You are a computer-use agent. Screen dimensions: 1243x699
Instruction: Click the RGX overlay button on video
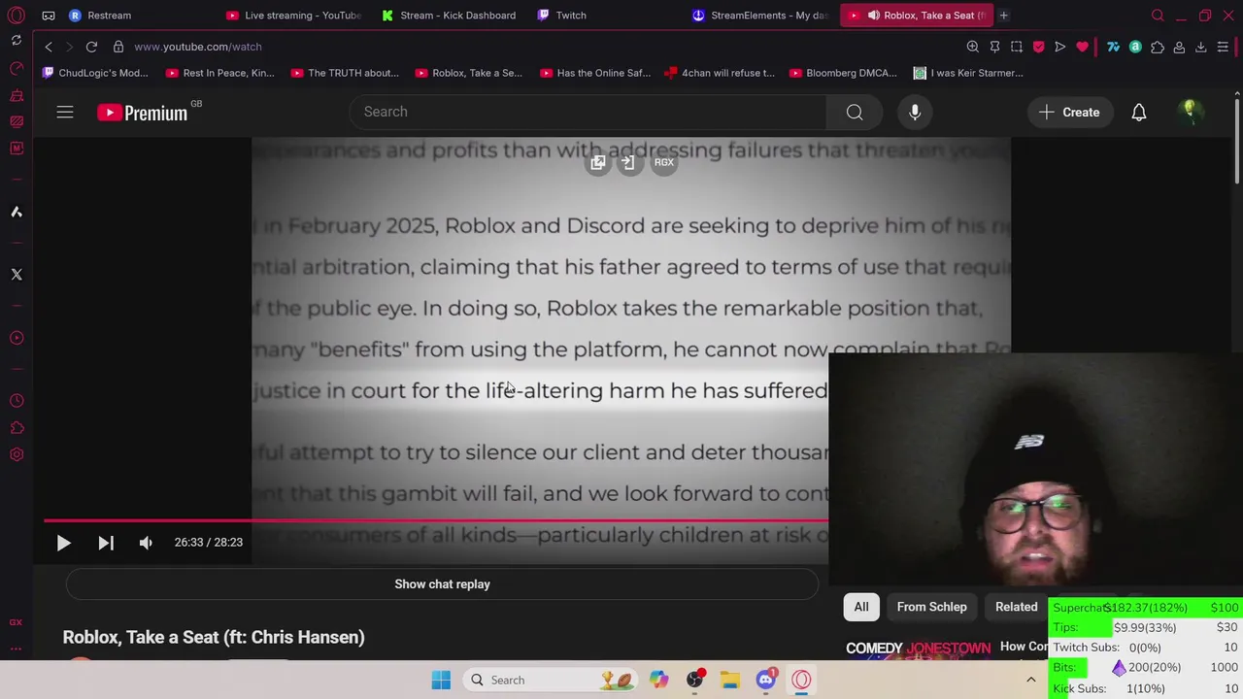[x=664, y=163]
